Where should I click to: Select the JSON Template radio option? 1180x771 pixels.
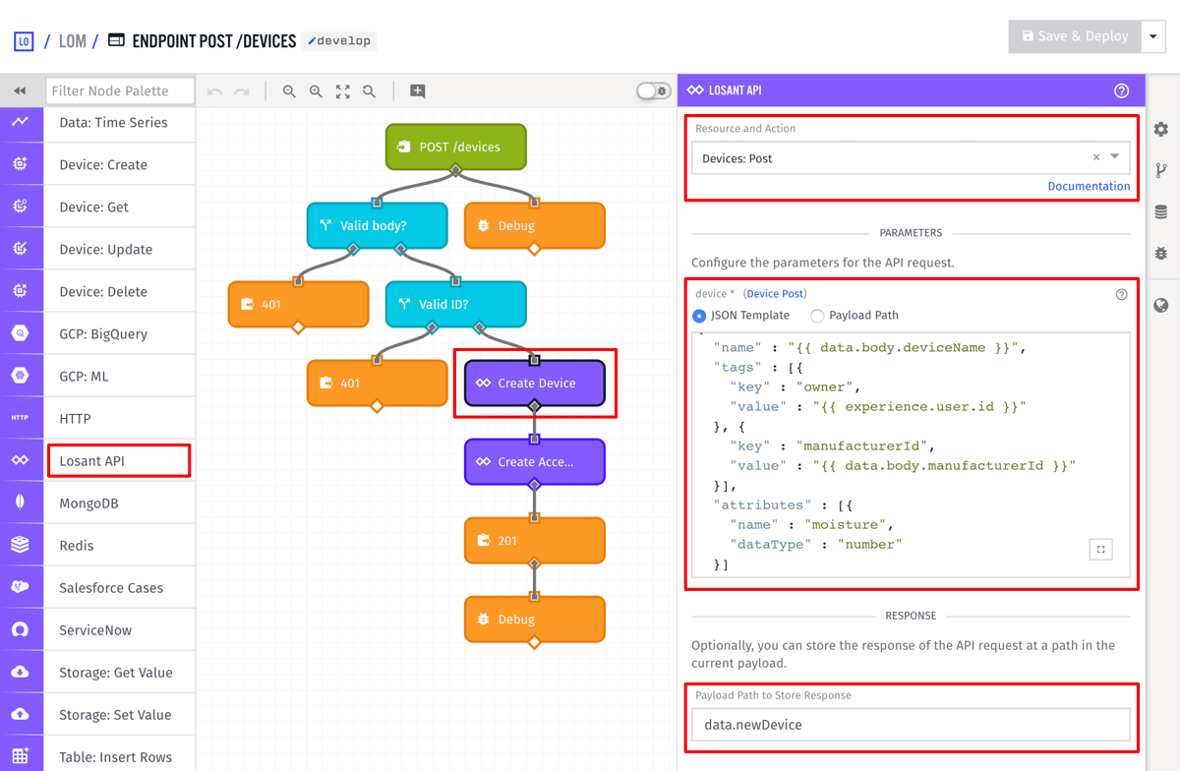click(x=699, y=316)
